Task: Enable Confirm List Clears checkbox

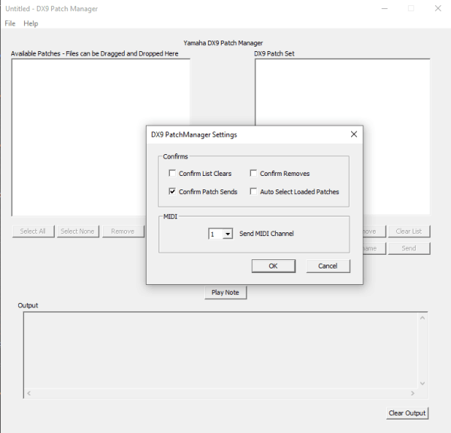Action: point(173,174)
